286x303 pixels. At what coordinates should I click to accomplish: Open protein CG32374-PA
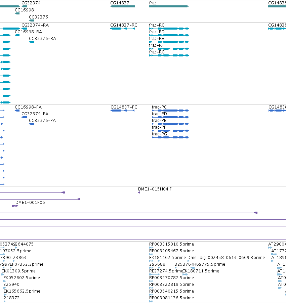[x=24, y=117]
